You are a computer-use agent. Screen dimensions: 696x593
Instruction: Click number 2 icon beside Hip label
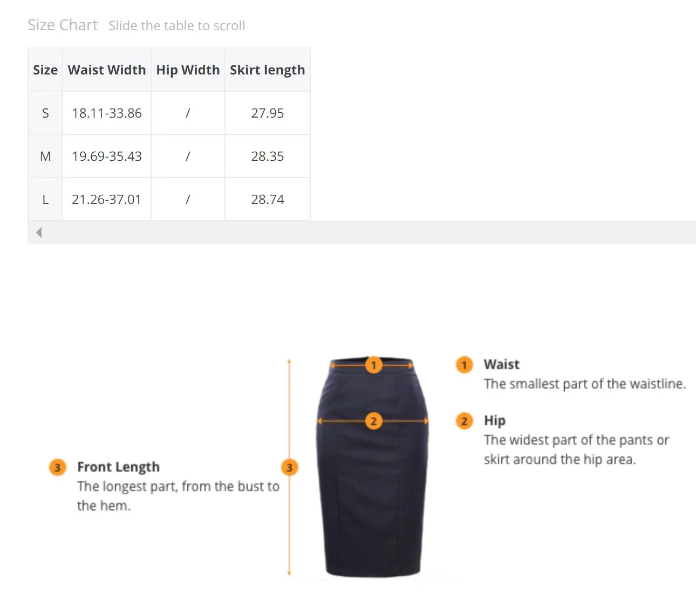point(464,421)
